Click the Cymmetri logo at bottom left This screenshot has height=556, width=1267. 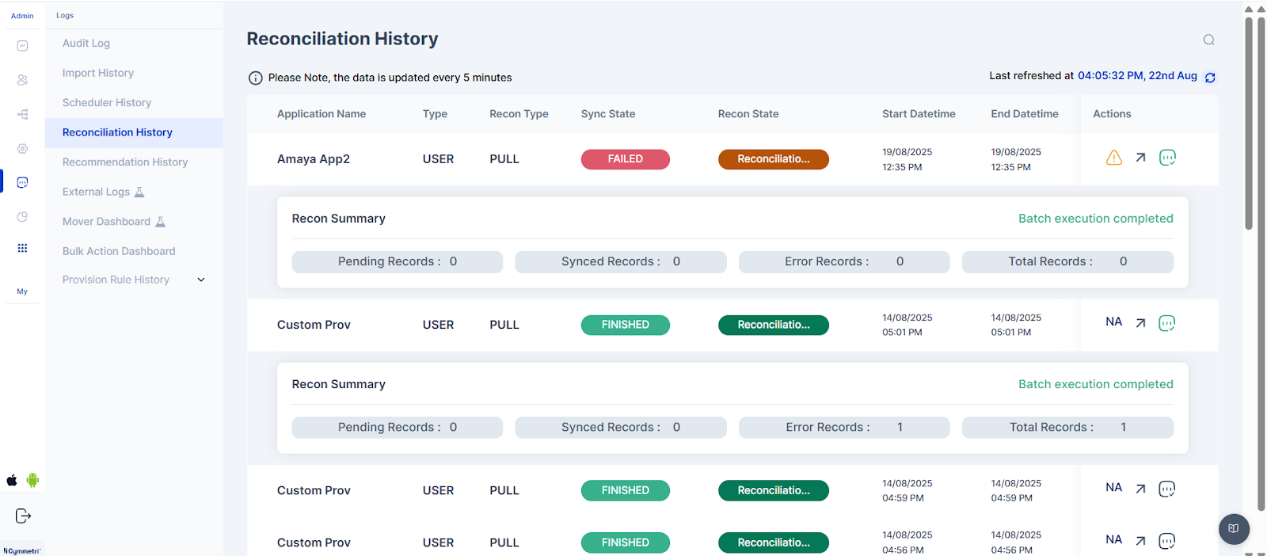coord(22,550)
